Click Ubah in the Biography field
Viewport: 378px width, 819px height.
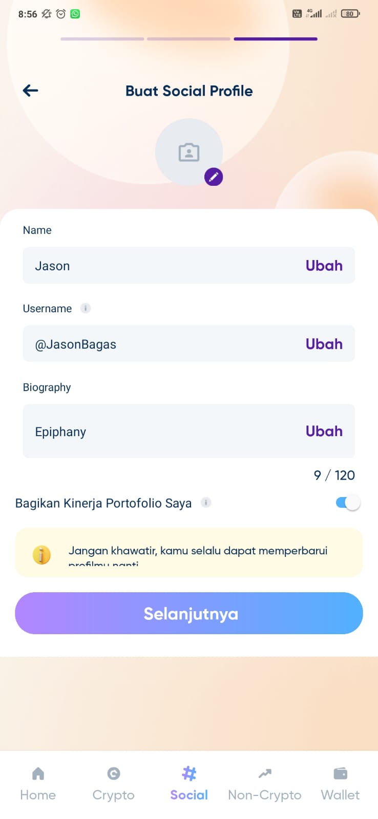[x=324, y=431]
